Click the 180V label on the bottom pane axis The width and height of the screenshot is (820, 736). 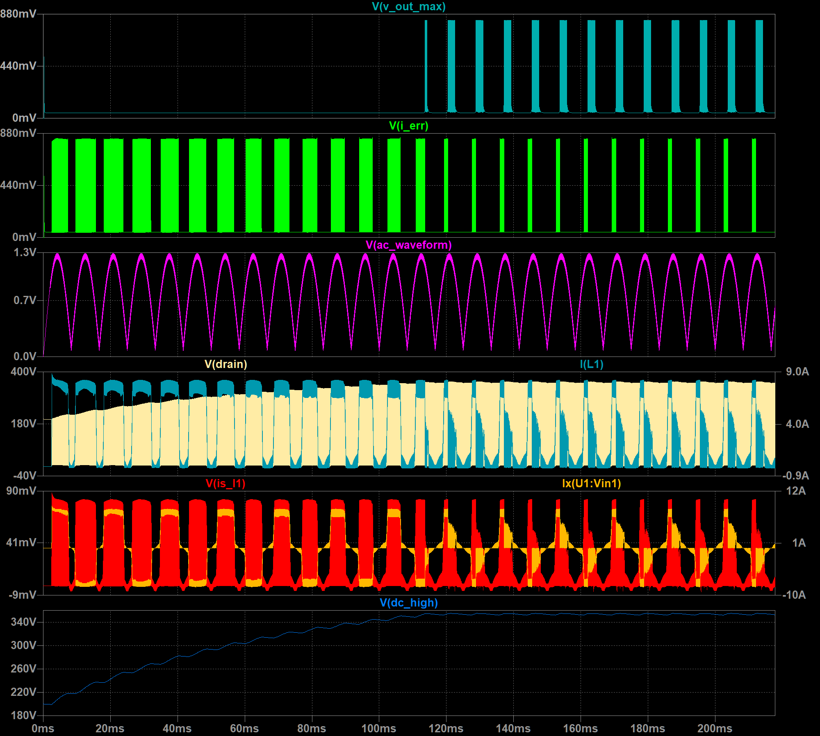[x=23, y=716]
